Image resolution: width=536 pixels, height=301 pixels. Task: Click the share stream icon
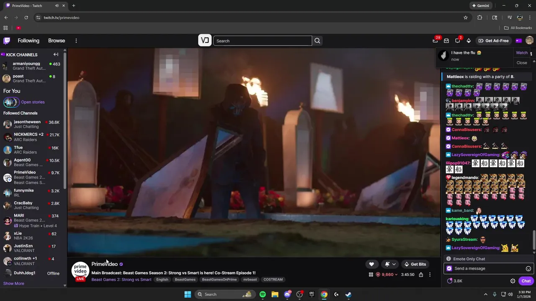pos(421,275)
